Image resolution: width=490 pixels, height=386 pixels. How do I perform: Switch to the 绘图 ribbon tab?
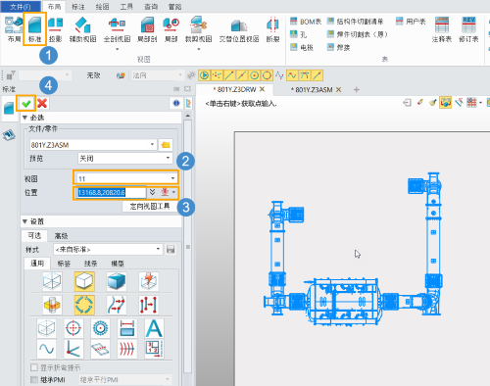pos(102,7)
